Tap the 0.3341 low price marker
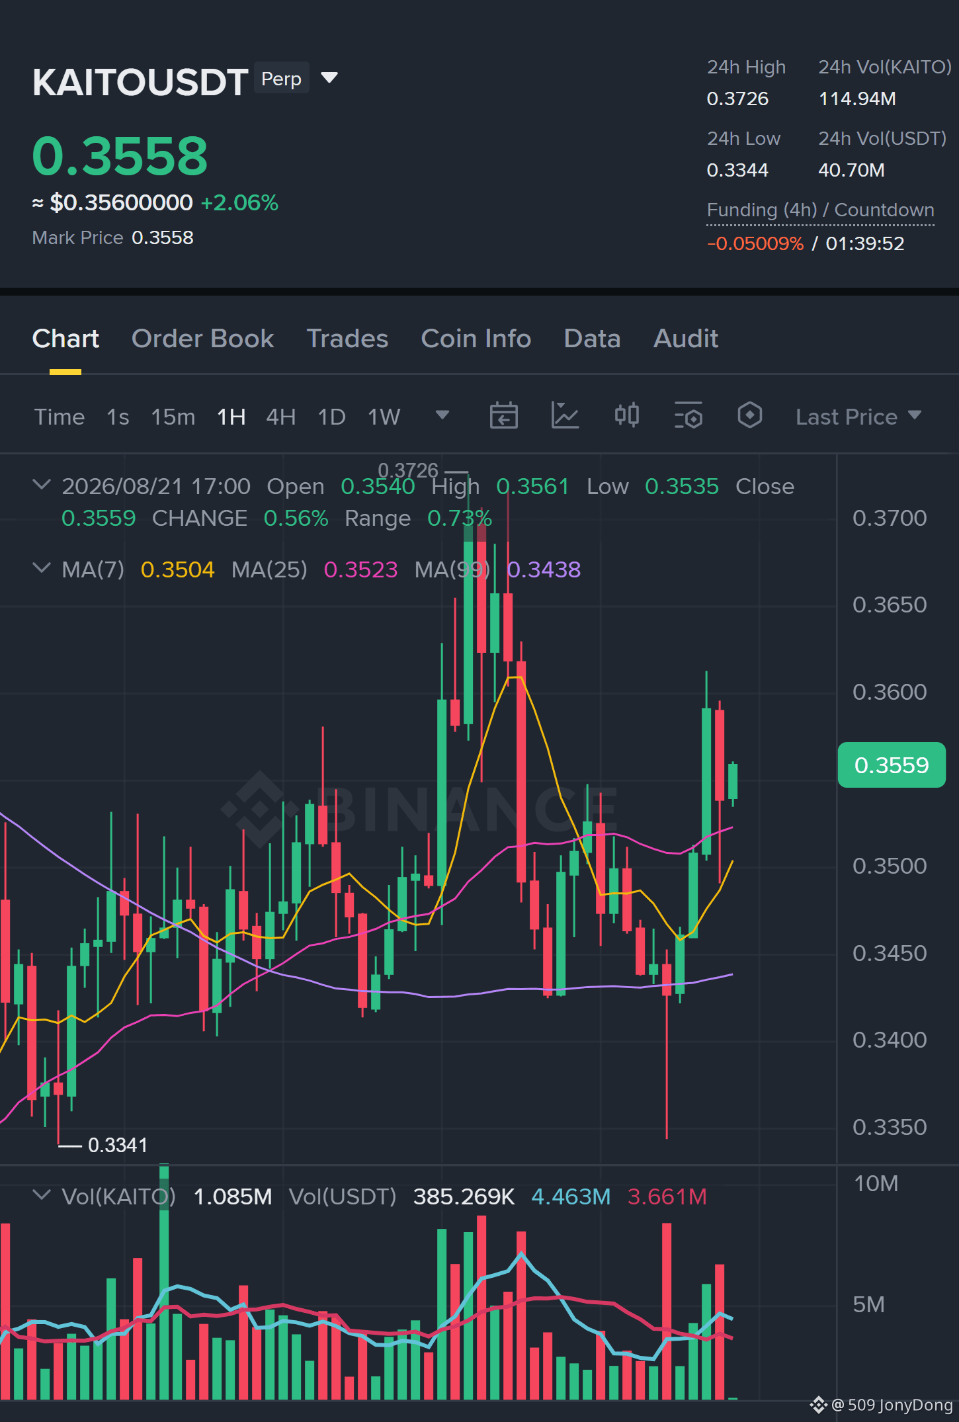 (118, 1145)
